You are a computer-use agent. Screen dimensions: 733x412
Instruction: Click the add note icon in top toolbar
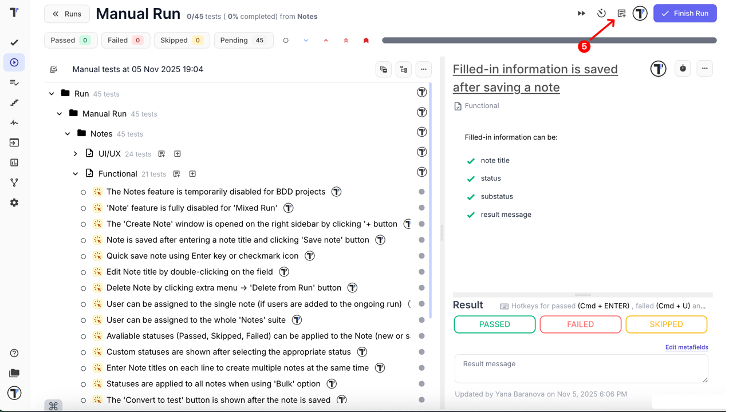621,13
